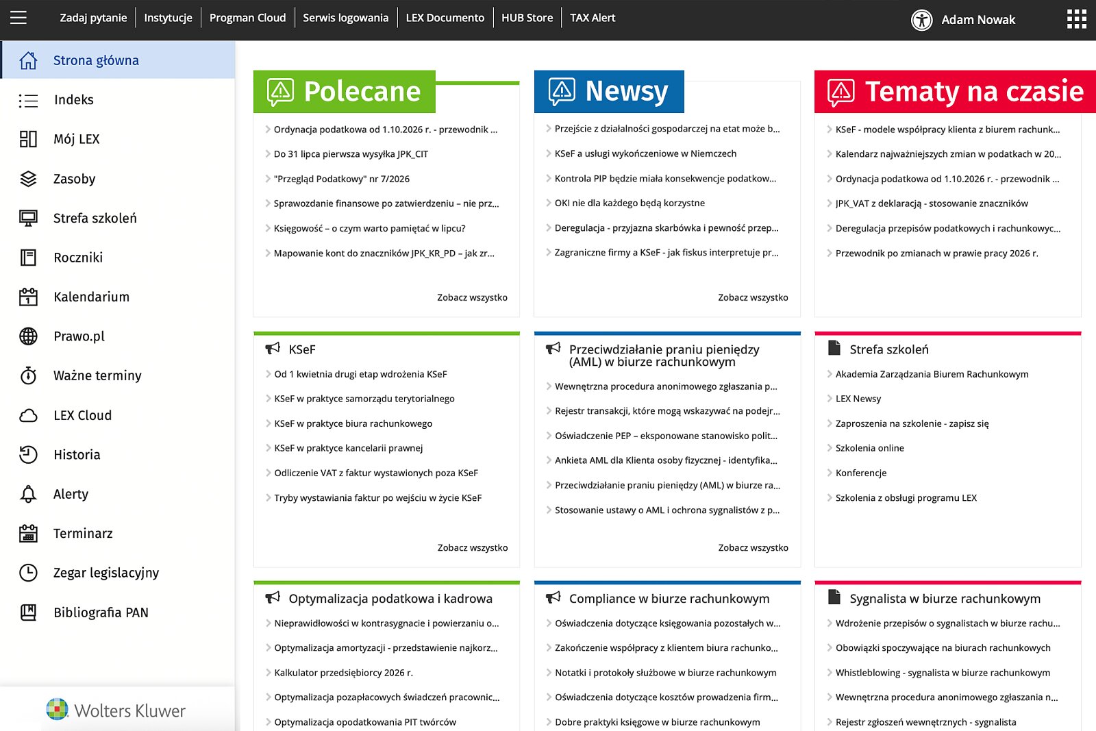Open HUB Store in the top bar
Image resolution: width=1096 pixels, height=731 pixels.
527,18
